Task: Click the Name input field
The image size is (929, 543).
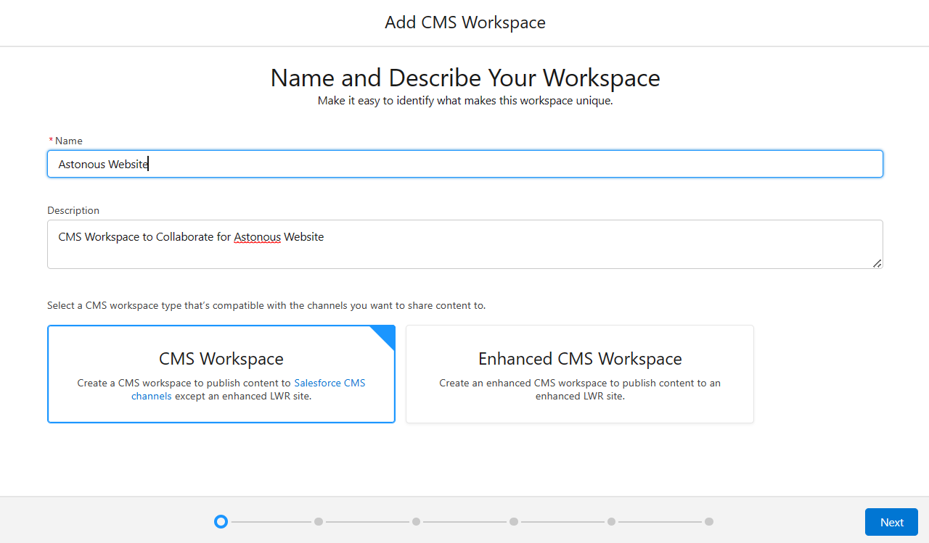Action: click(465, 164)
